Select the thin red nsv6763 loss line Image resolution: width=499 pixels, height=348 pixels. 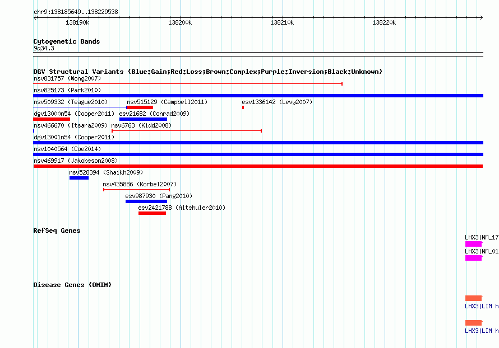(187, 131)
